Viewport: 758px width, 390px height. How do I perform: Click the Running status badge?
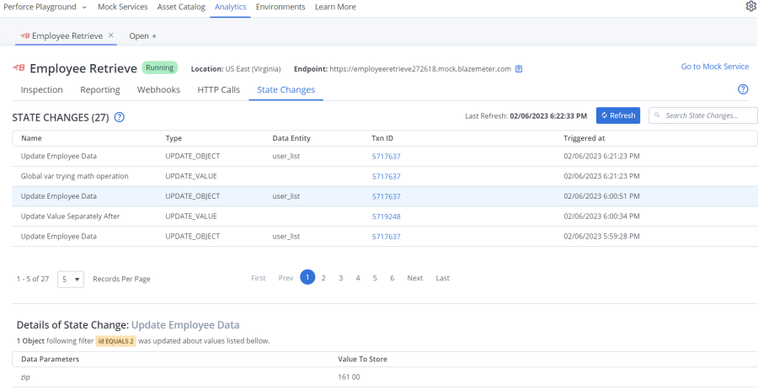coord(159,67)
